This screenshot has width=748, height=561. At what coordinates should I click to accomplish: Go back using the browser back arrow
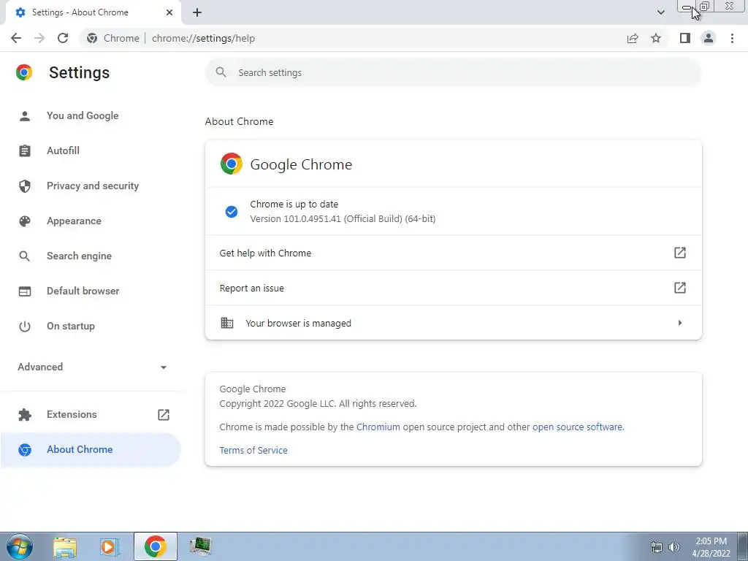pyautogui.click(x=16, y=38)
